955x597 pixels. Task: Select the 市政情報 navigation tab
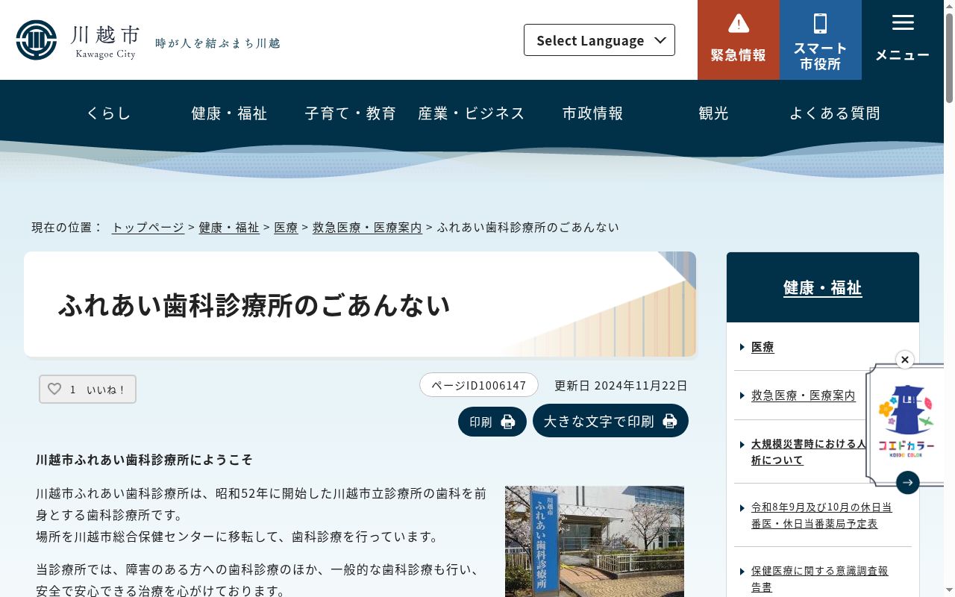pos(592,113)
